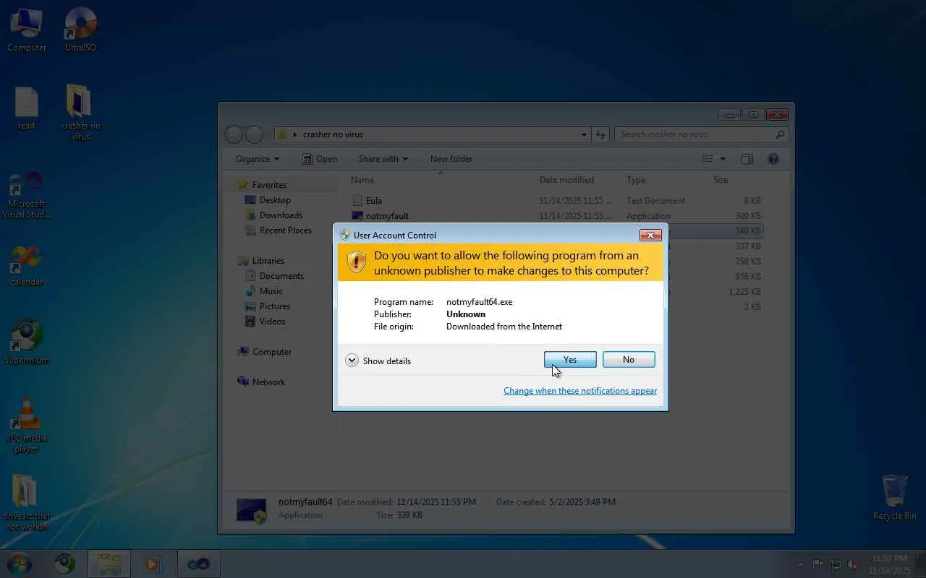Click the yellow warning shield in the UAC banner

point(357,262)
